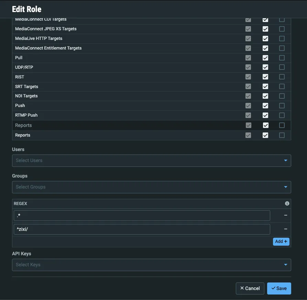This screenshot has height=300, width=307.
Task: Uncheck the checked white box for SRT Targets
Action: (x=265, y=86)
